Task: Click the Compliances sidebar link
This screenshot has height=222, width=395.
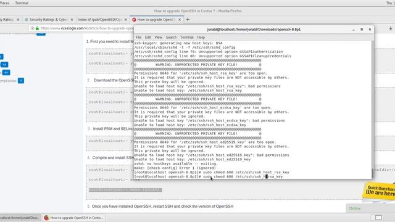Action: click(x=8, y=81)
